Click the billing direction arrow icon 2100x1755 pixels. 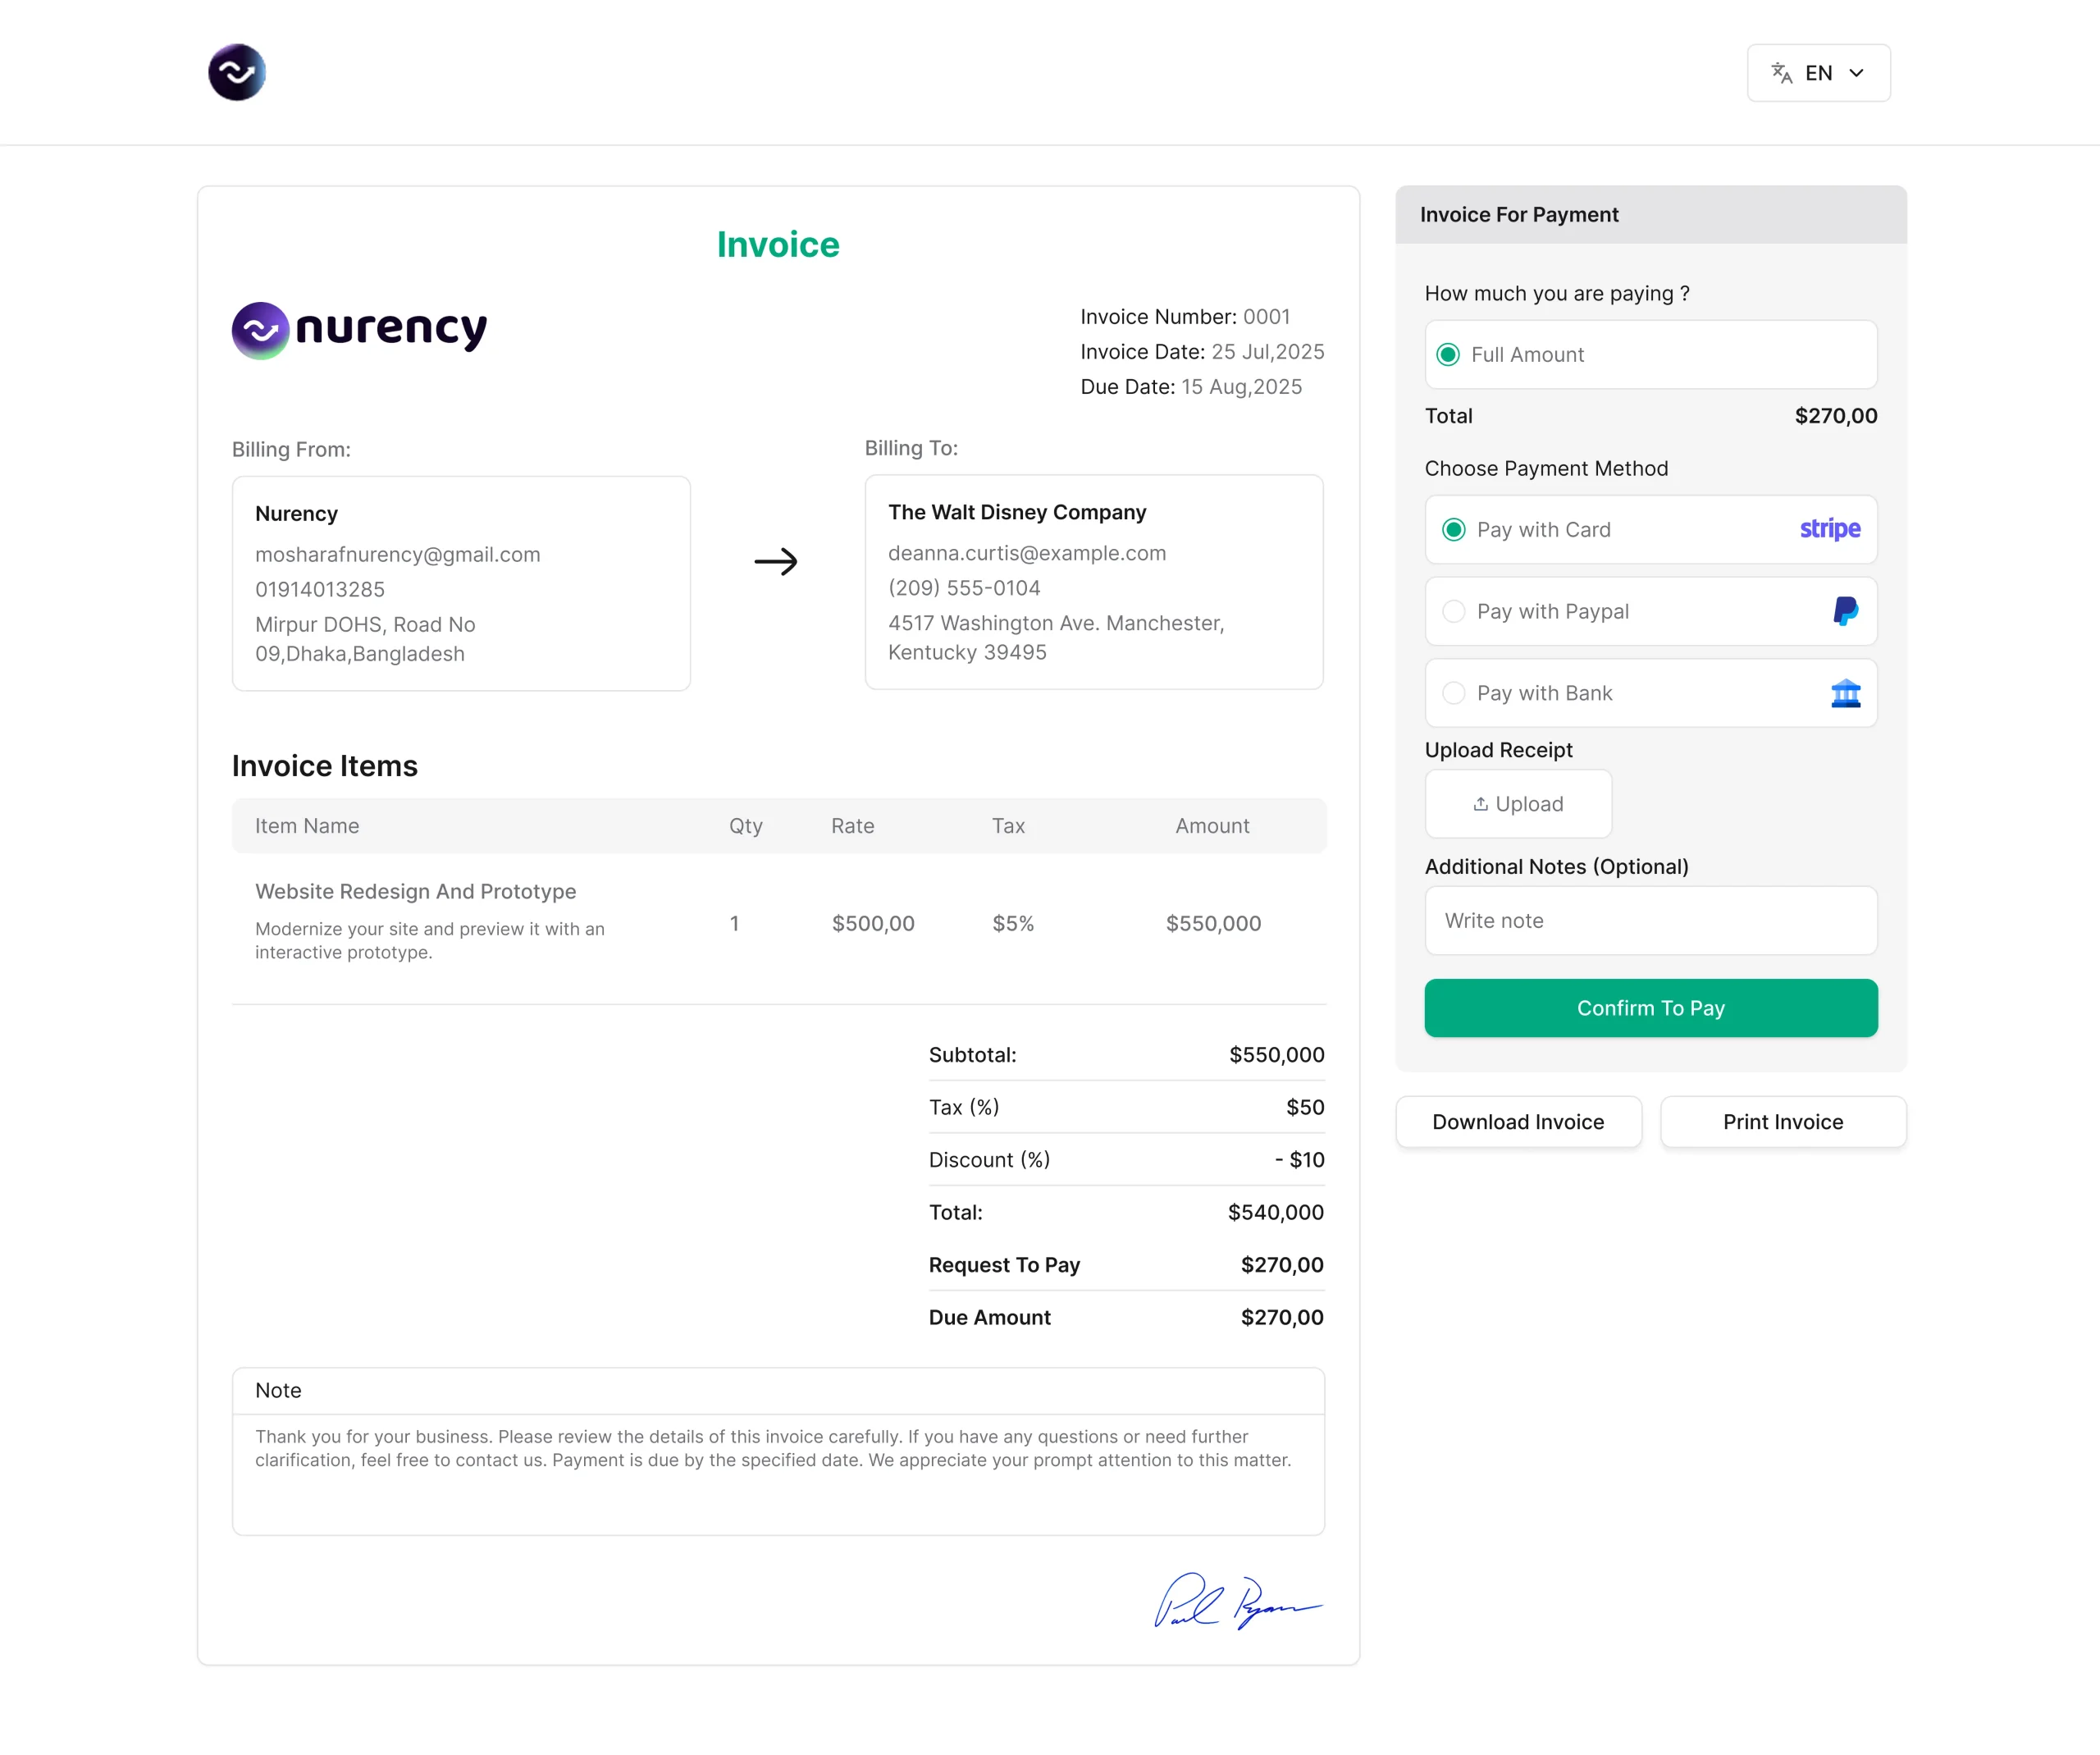click(776, 561)
